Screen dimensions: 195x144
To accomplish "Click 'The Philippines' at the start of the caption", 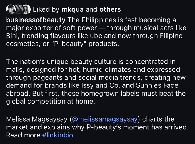I will coord(92,20).
